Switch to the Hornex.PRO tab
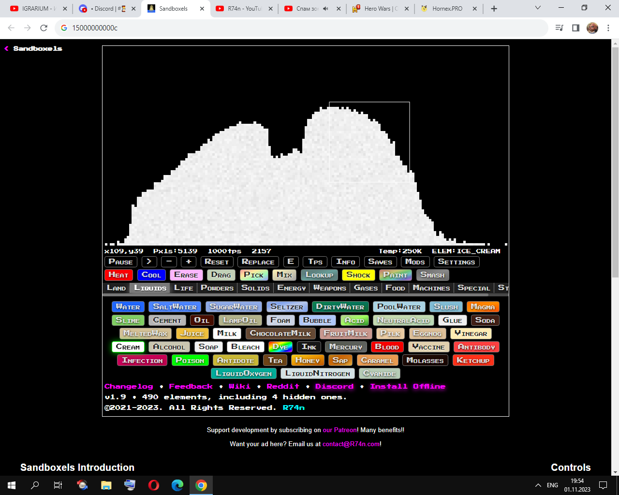 449,9
